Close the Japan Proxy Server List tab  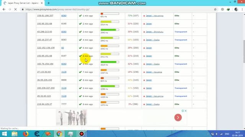point(42,3)
